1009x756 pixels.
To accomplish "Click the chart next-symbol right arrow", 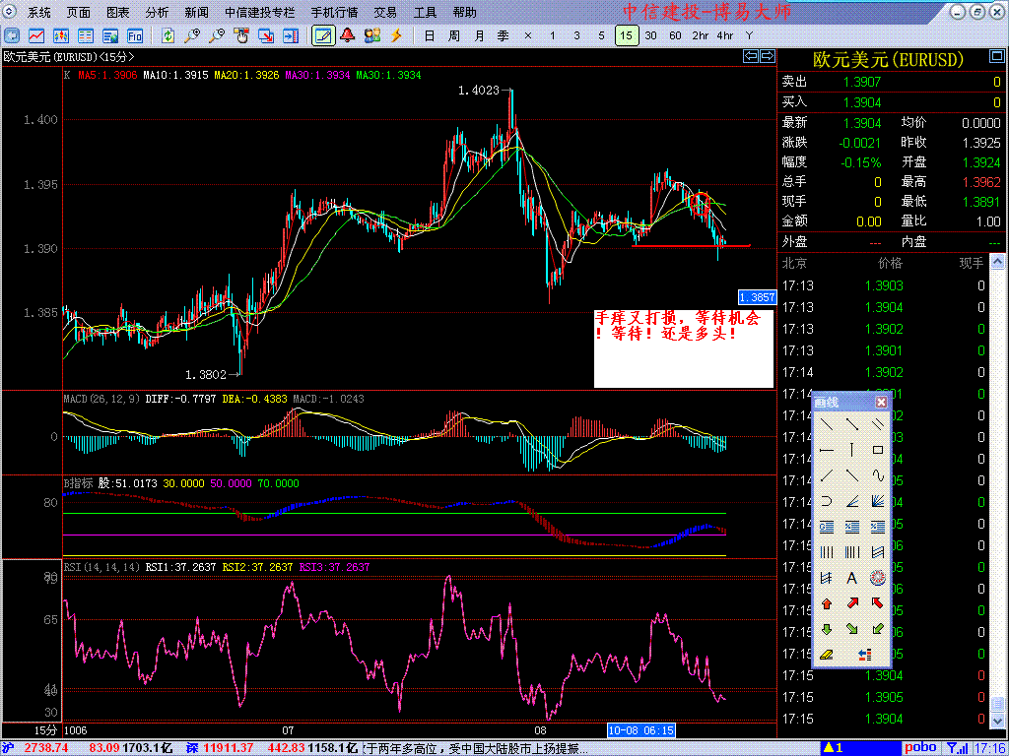I will [767, 56].
